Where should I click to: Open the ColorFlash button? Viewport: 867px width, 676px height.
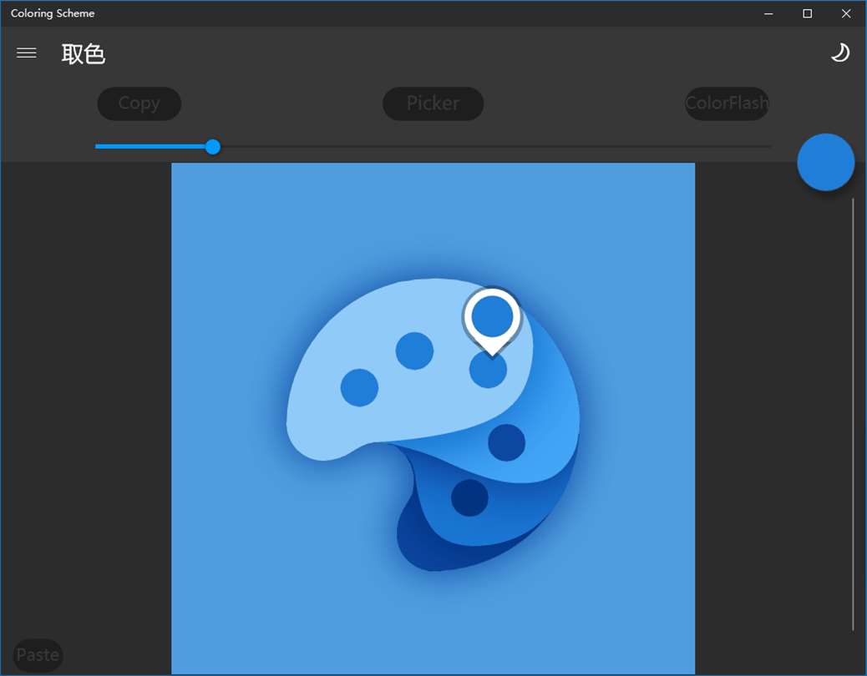[x=727, y=103]
